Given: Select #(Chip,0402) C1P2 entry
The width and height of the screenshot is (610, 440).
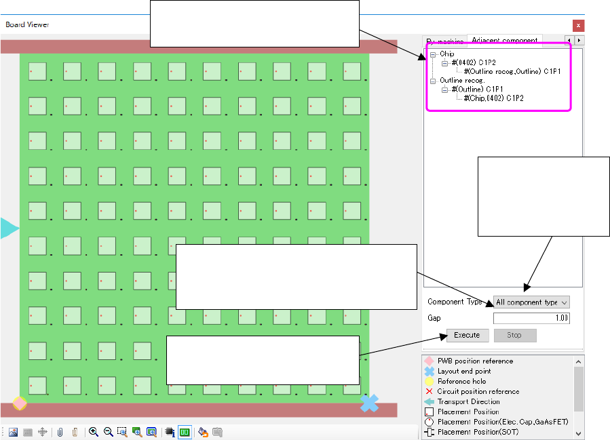Looking at the screenshot, I should (494, 98).
